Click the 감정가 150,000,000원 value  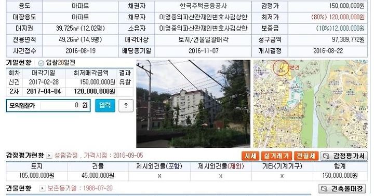click(x=347, y=6)
